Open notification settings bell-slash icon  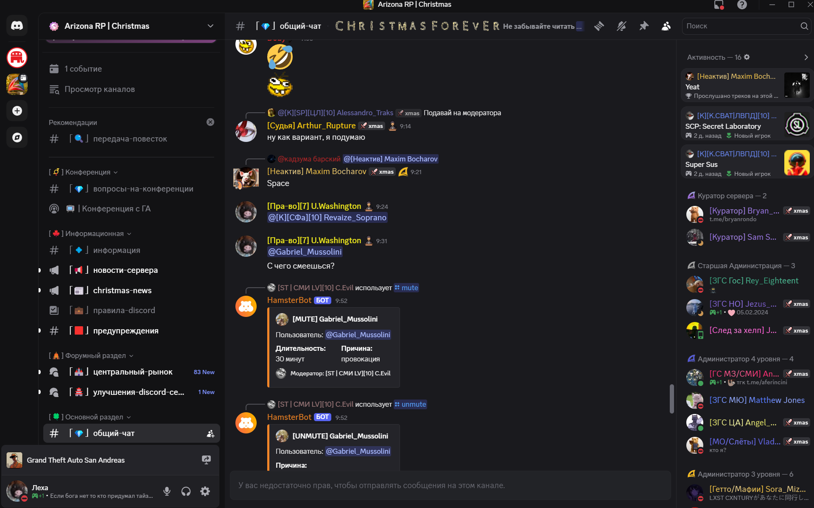pos(621,26)
